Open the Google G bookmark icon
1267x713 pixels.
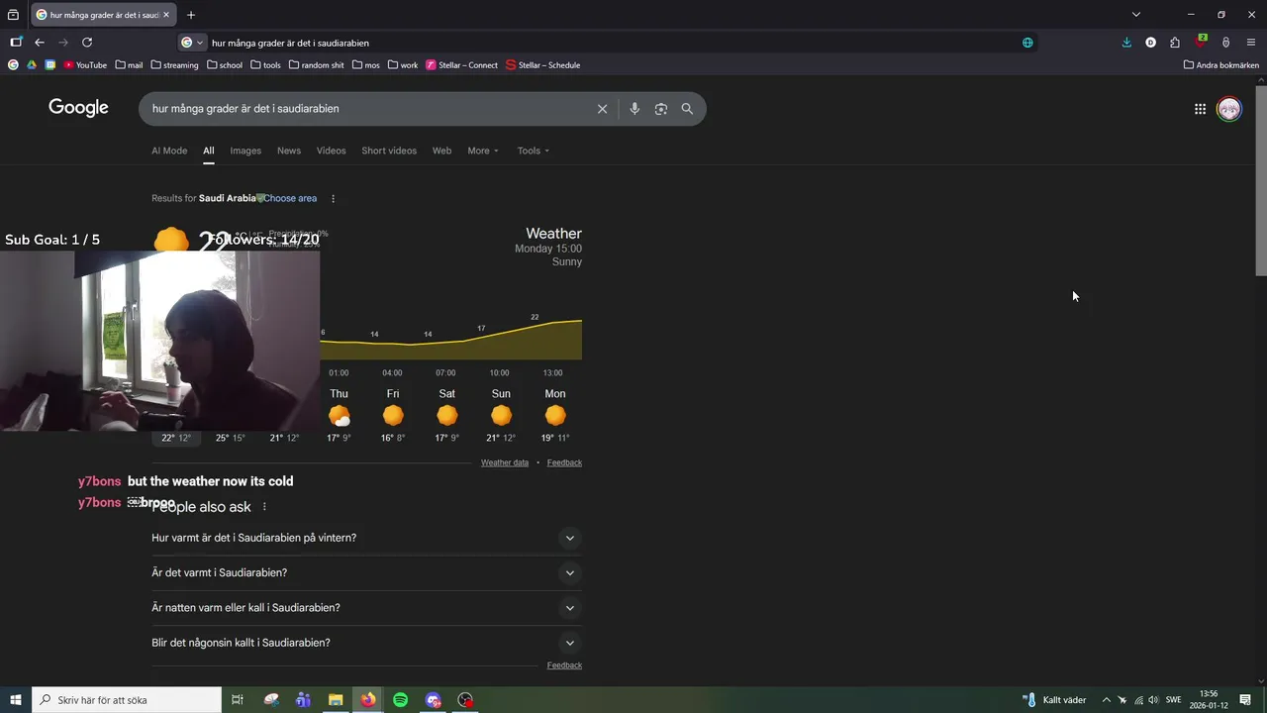13,65
